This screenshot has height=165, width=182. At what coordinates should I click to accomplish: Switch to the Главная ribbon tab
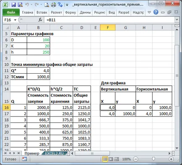click(x=28, y=13)
